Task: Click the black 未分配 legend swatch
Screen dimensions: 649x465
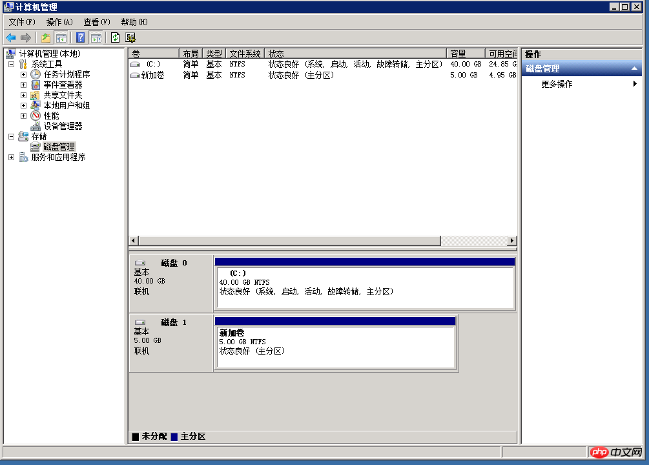Action: coord(136,437)
